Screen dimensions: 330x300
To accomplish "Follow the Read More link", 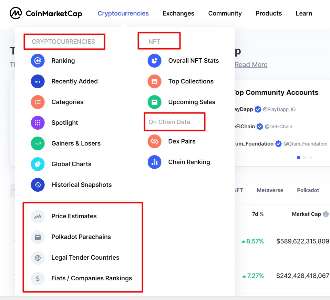I will [251, 64].
